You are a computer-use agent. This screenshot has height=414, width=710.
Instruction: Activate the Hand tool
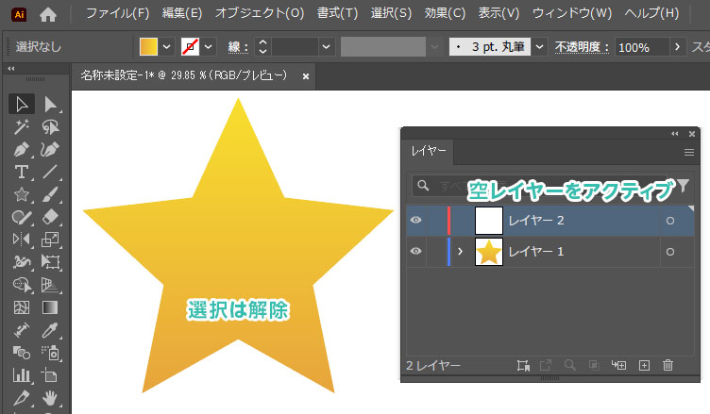[51, 398]
